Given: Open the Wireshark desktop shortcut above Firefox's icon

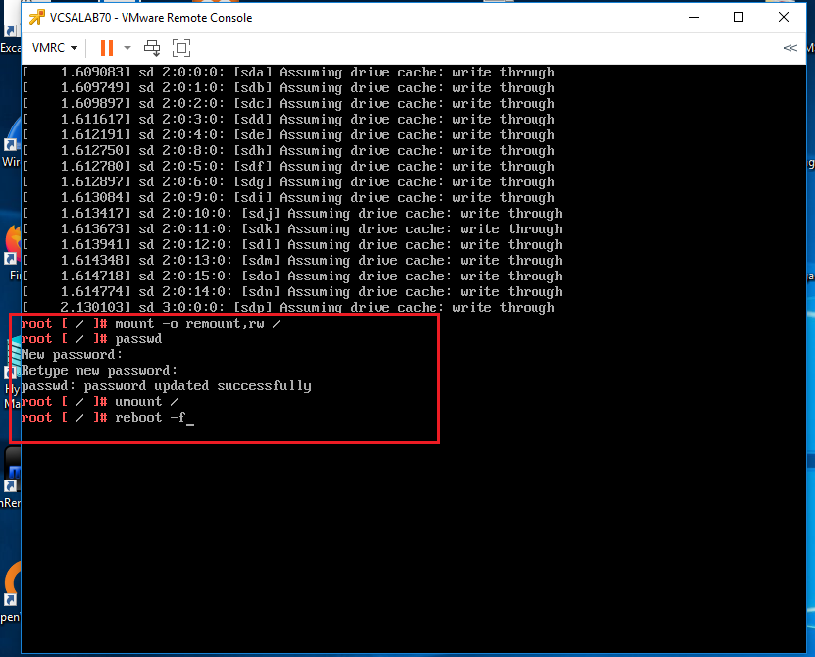Looking at the screenshot, I should (11, 147).
